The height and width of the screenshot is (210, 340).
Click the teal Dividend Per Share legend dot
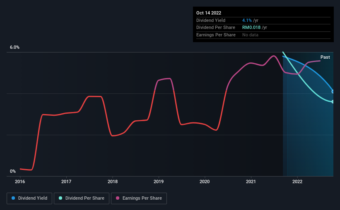(60, 198)
